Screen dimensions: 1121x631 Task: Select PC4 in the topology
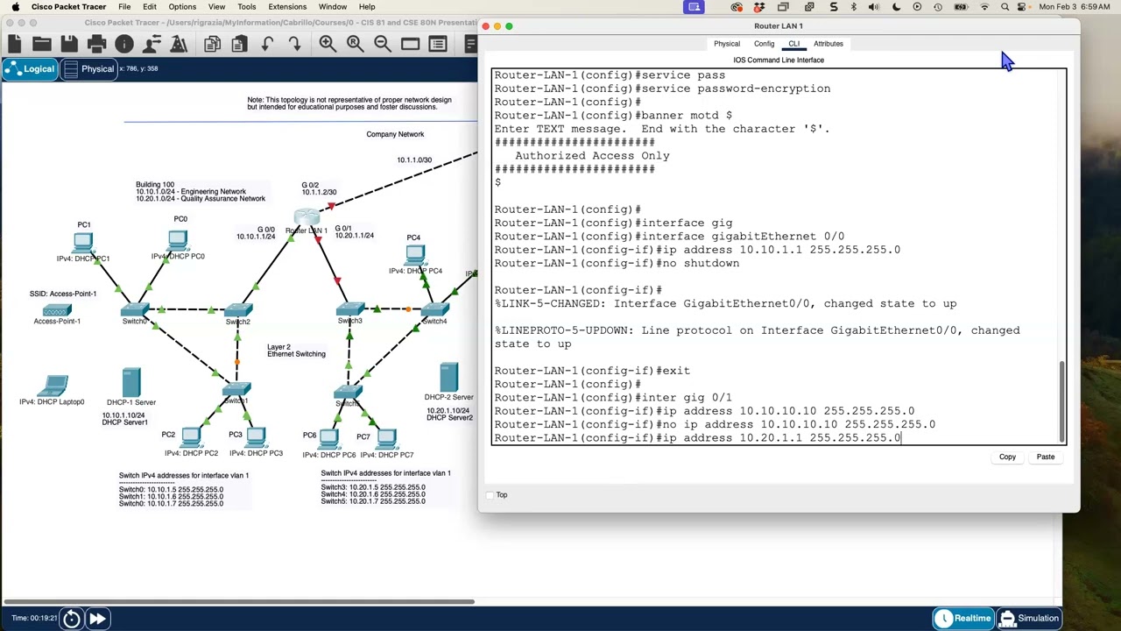415,254
